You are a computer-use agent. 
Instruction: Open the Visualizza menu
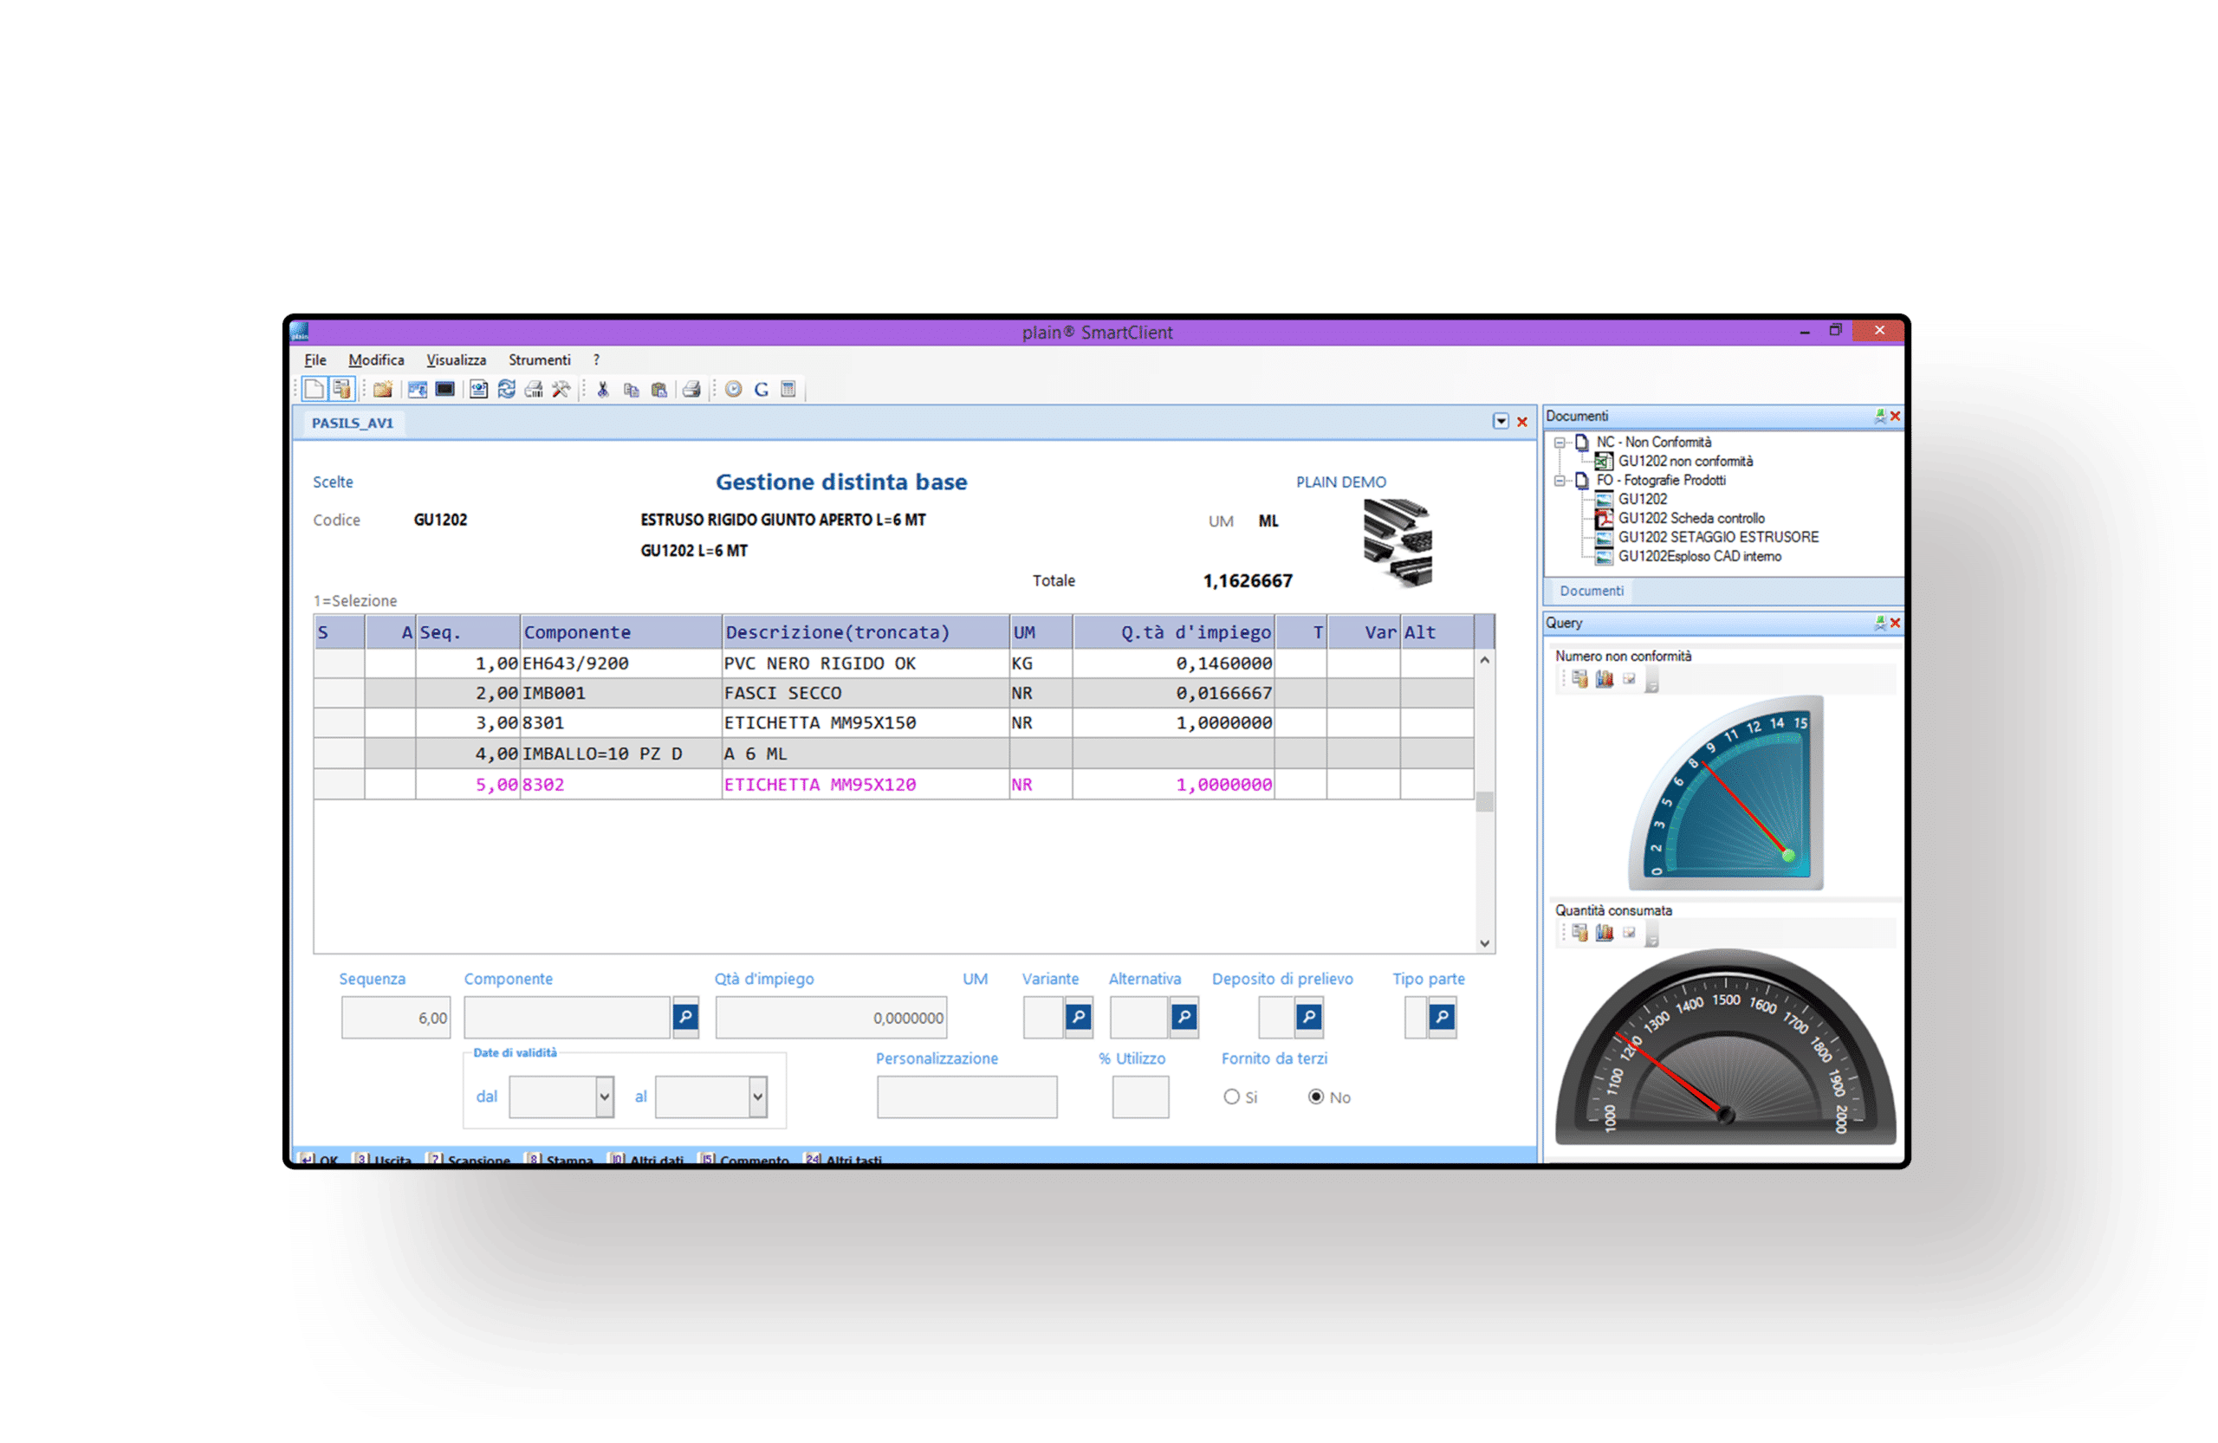tap(456, 359)
